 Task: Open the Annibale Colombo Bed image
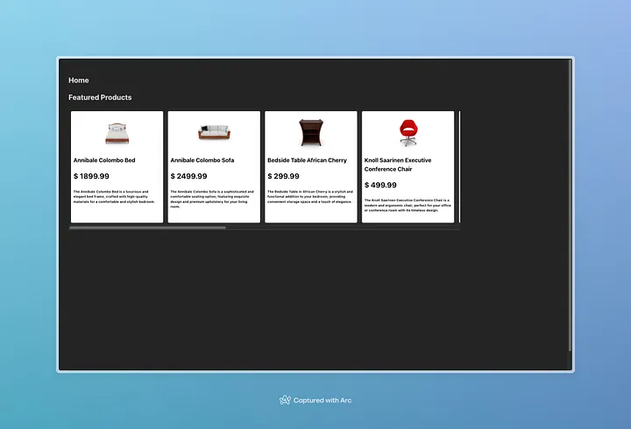[117, 133]
